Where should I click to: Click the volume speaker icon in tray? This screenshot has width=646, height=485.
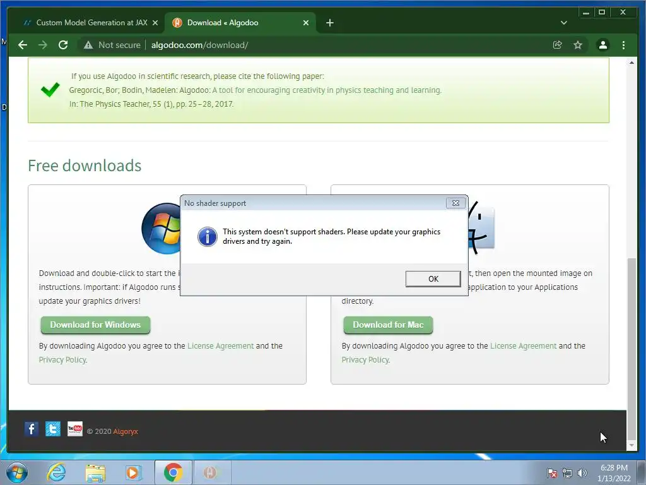pos(582,473)
